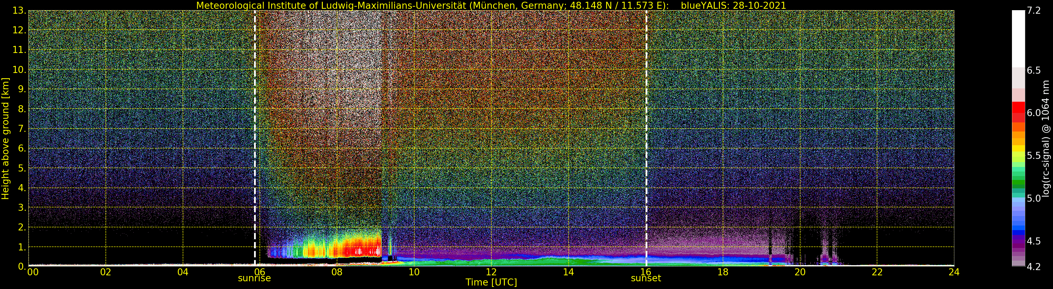Click the height axis tick label 11.
Screen dimensions: 1053x289
point(20,50)
